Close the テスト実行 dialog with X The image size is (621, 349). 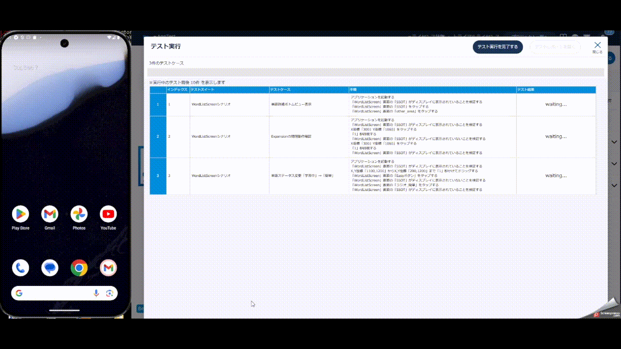tap(597, 47)
